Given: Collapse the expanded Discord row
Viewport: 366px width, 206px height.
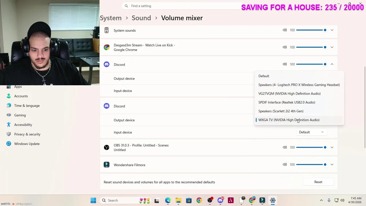Looking at the screenshot, I should coord(332,64).
